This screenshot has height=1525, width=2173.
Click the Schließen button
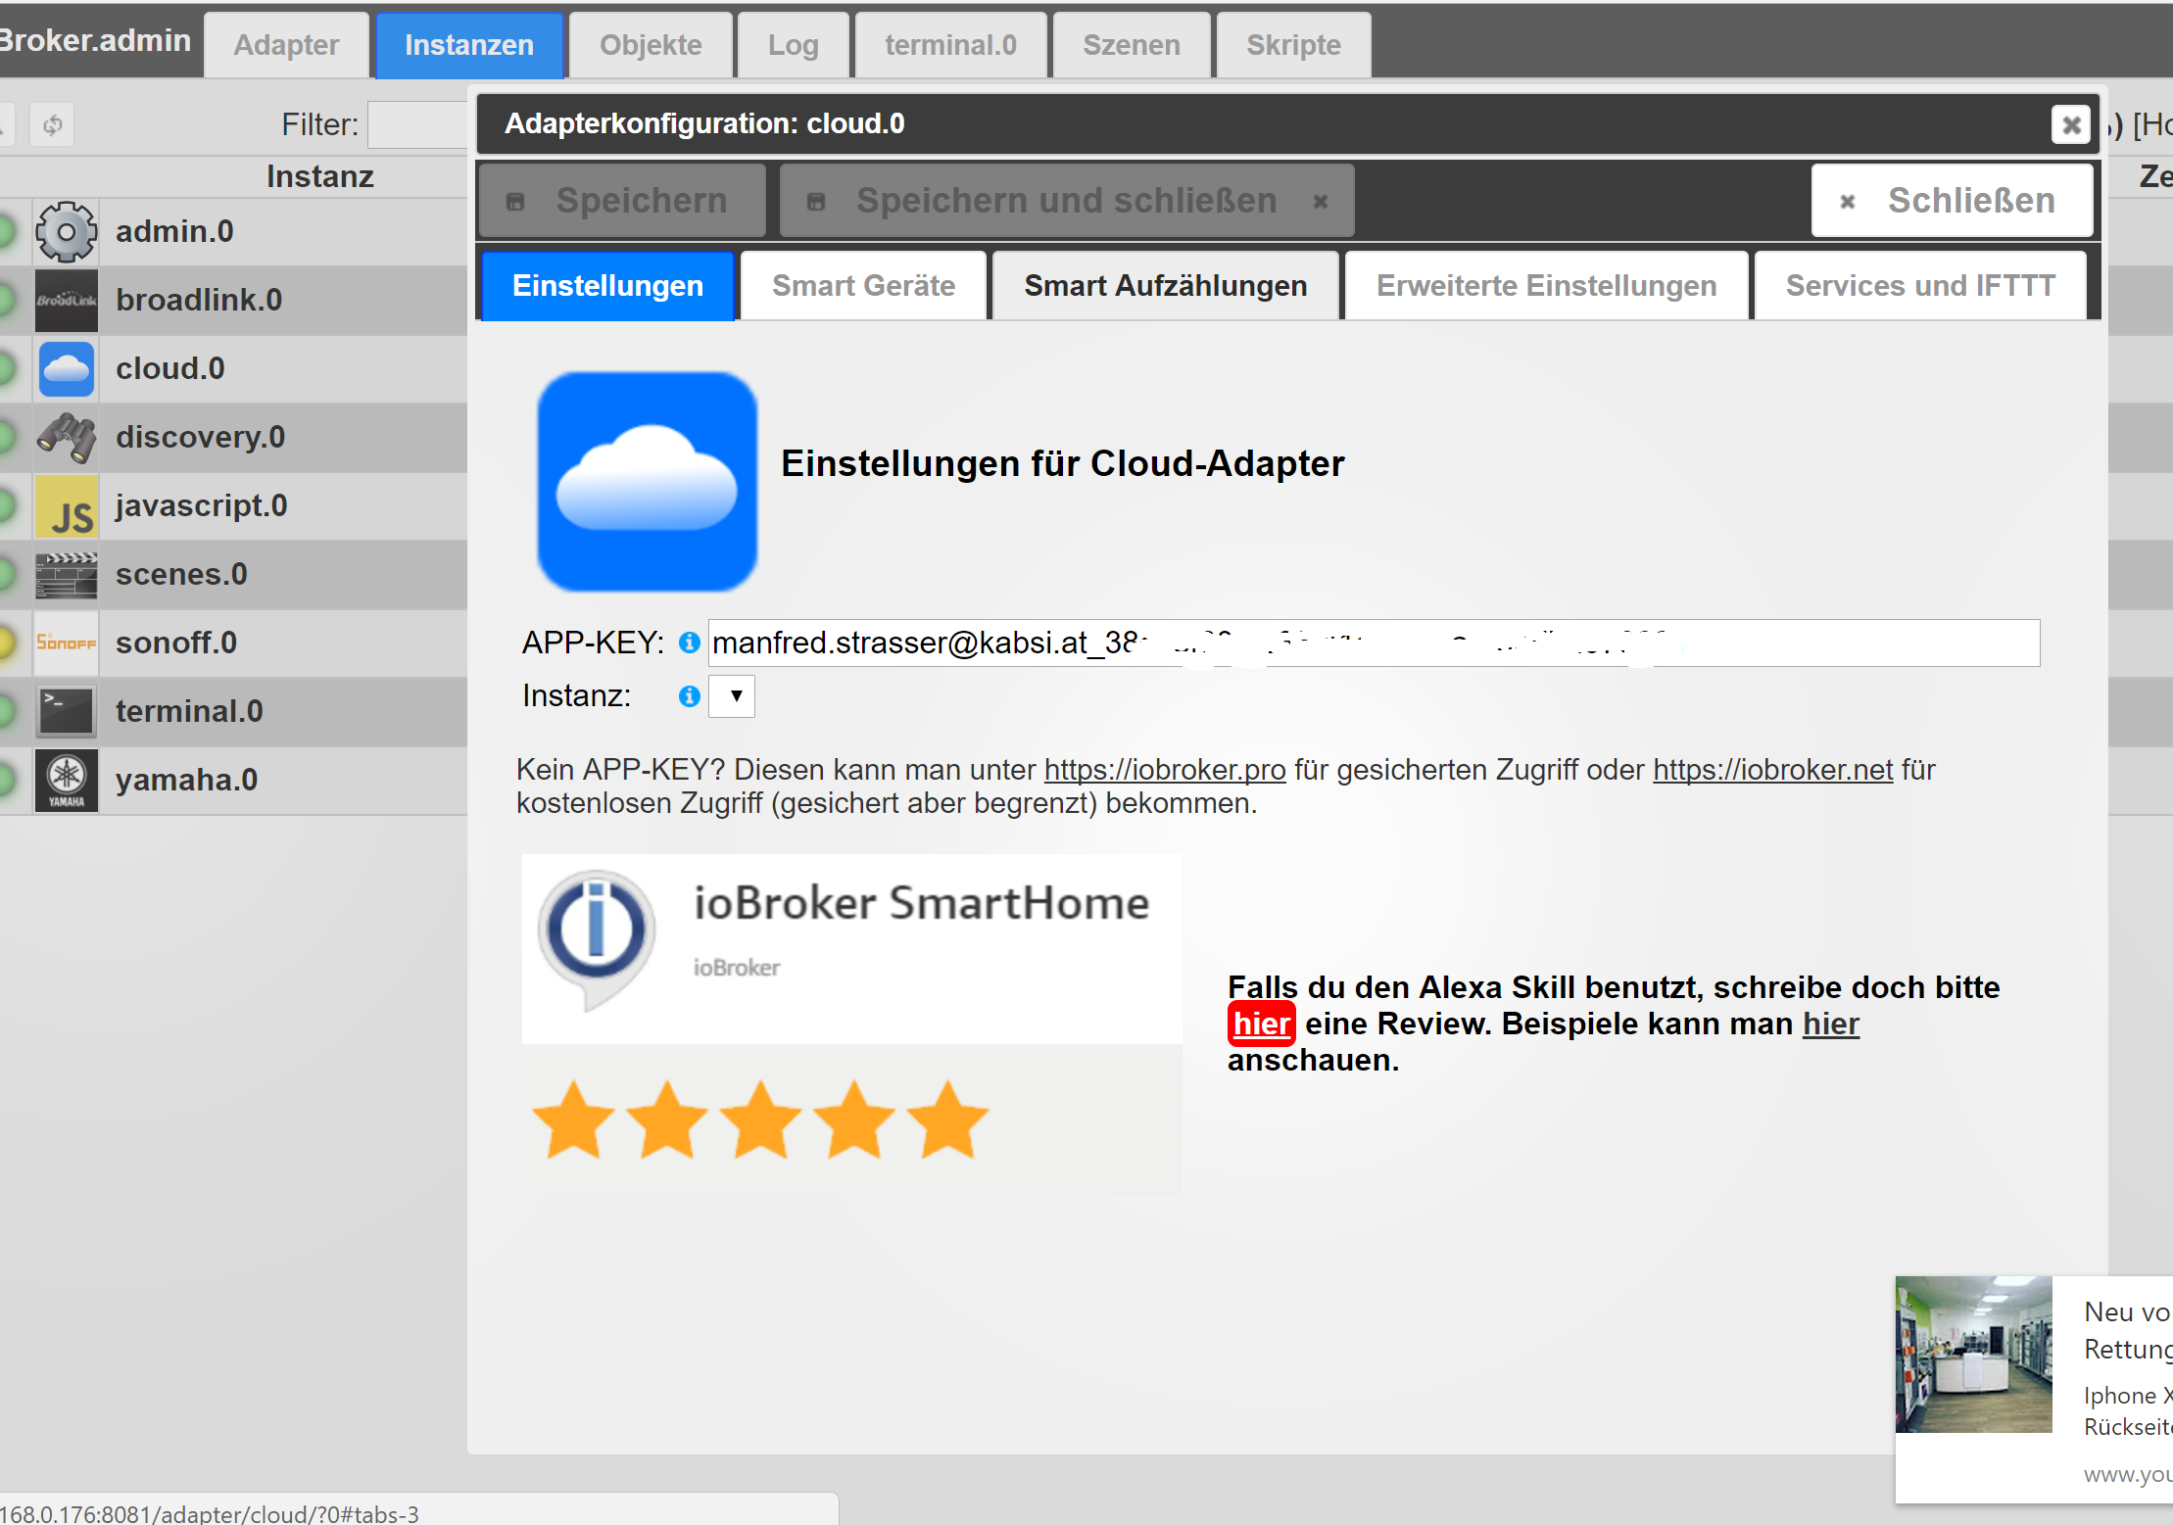1952,201
